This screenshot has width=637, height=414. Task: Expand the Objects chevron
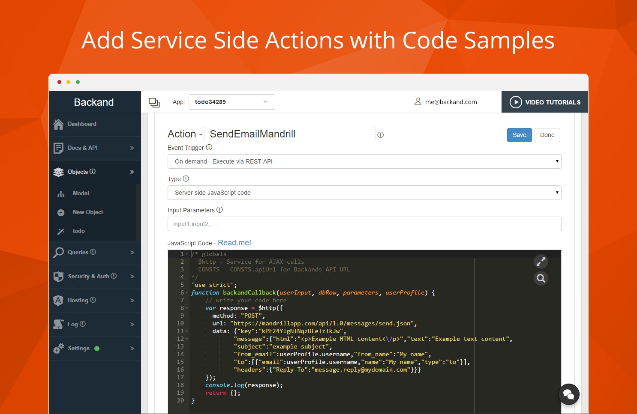point(132,172)
